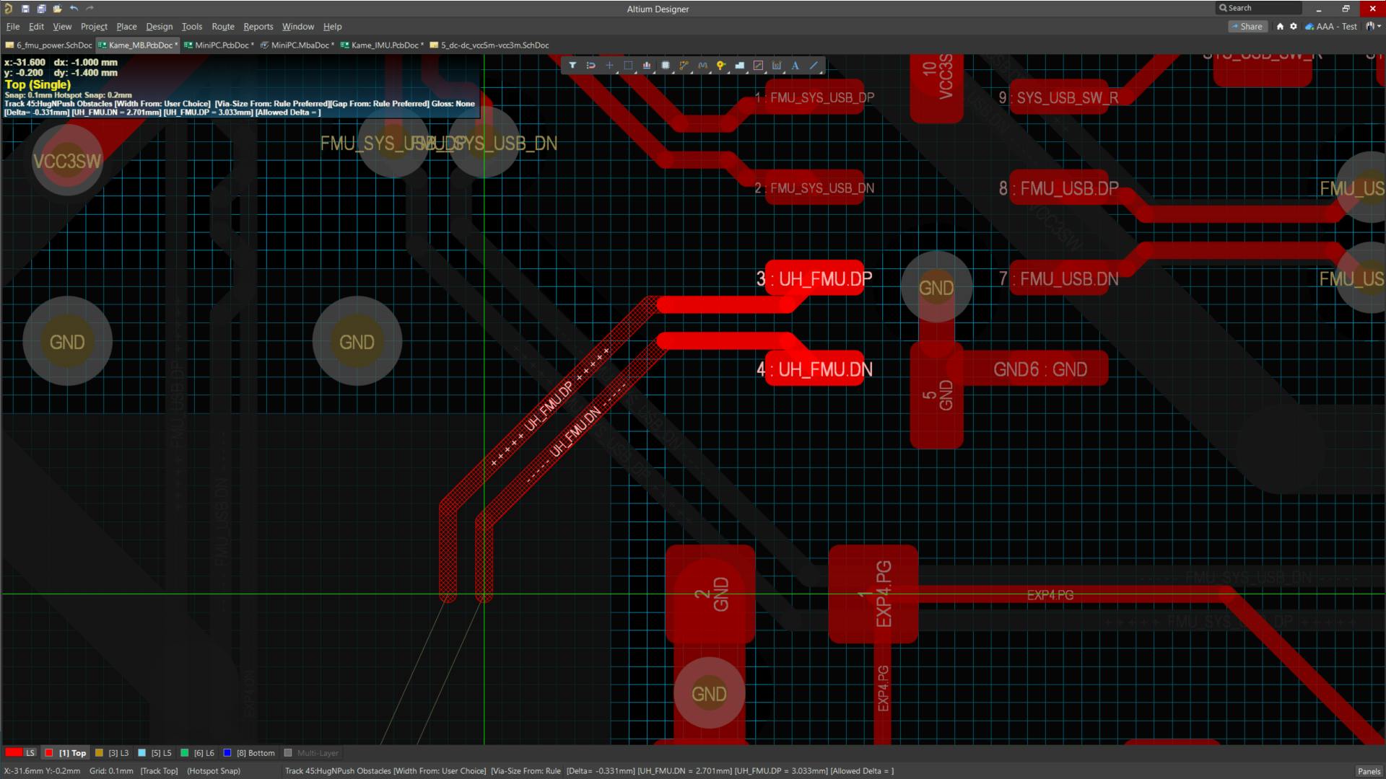Select the Place Line tool on the Active Bar
The image size is (1386, 779).
click(814, 65)
